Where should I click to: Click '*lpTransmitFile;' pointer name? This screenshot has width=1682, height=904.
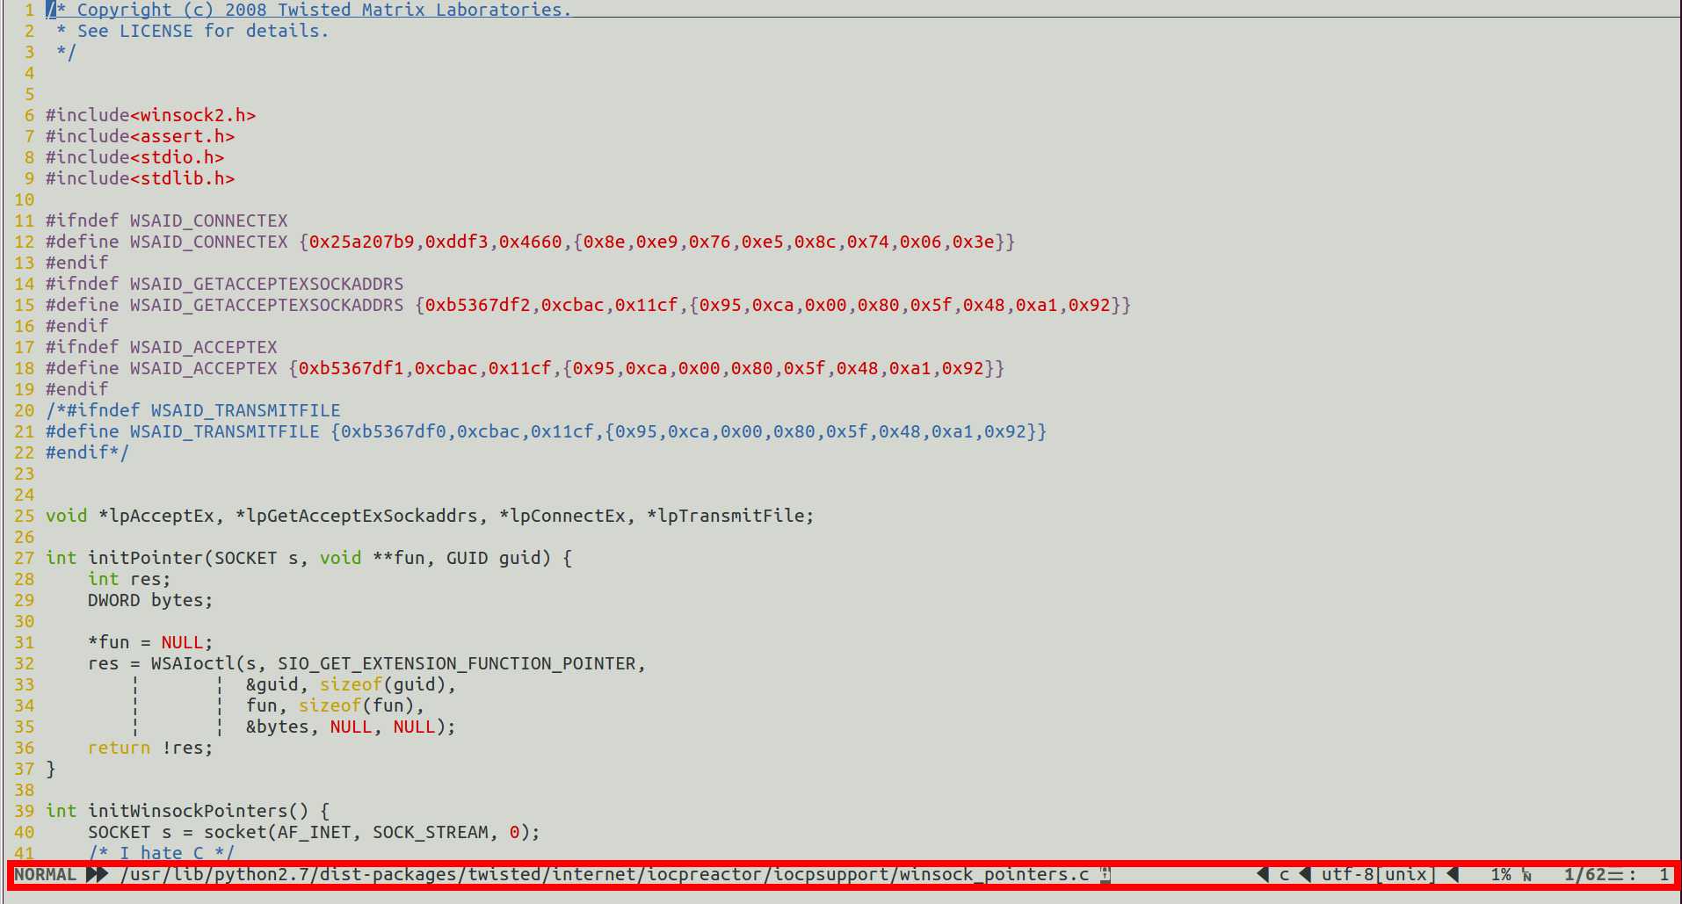click(x=730, y=516)
